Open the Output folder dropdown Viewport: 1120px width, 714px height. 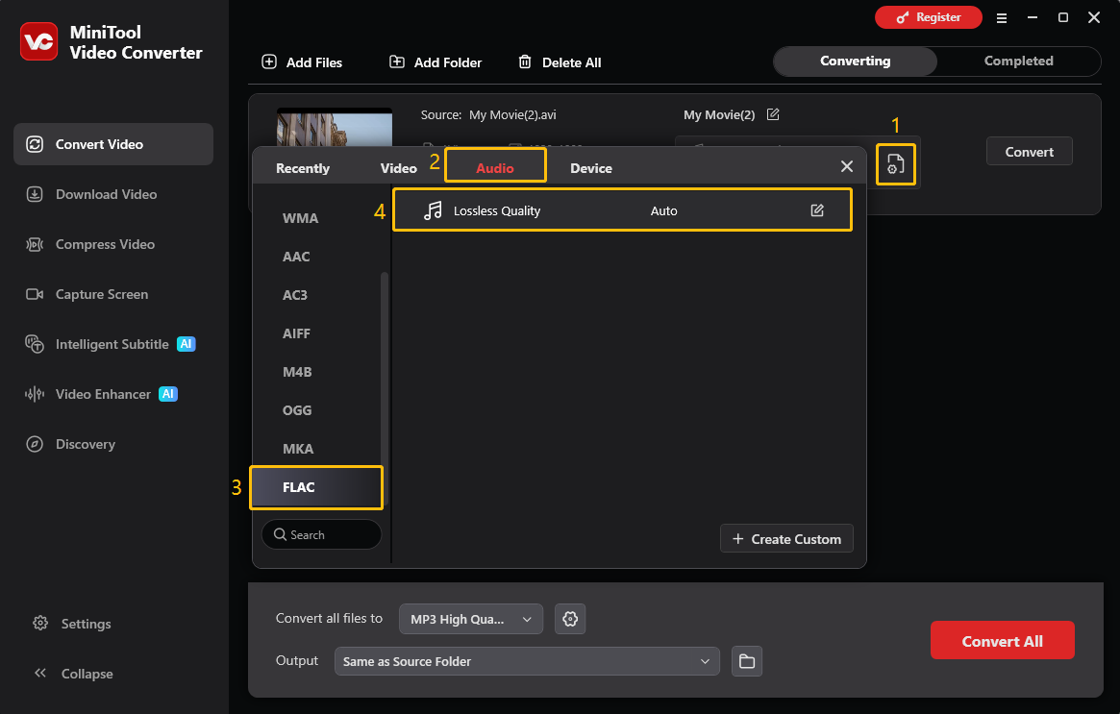pos(527,661)
